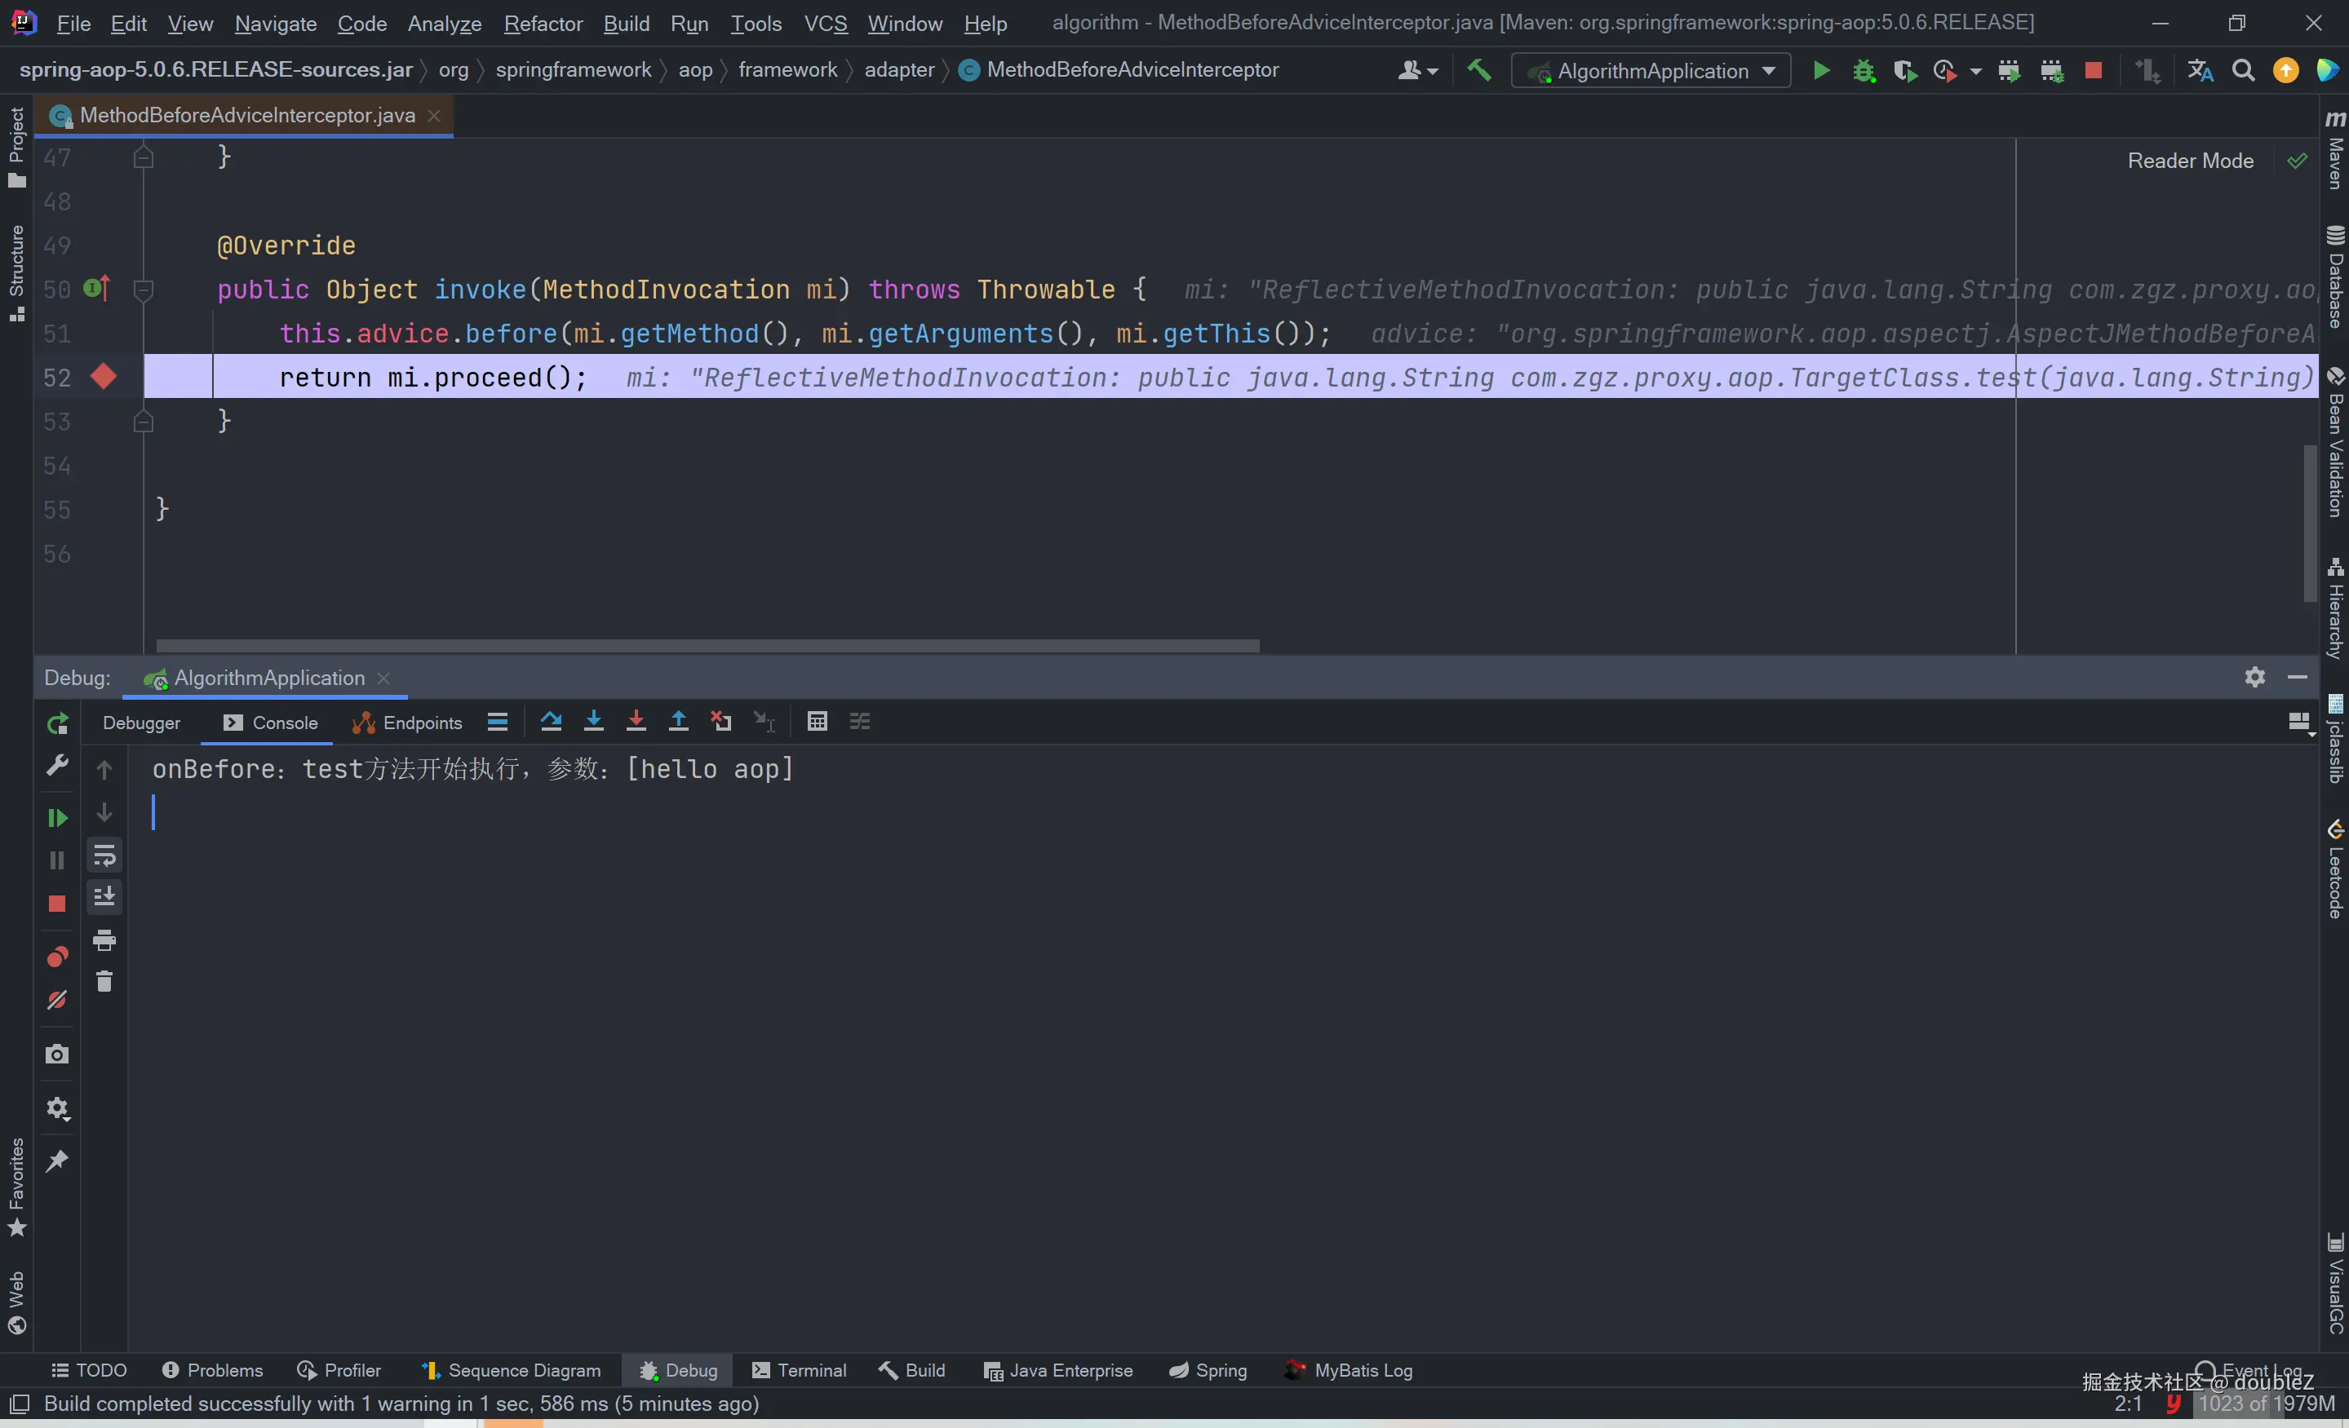Click the Rerun AlgorithmApplication icon
This screenshot has height=1428, width=2349.
click(57, 724)
